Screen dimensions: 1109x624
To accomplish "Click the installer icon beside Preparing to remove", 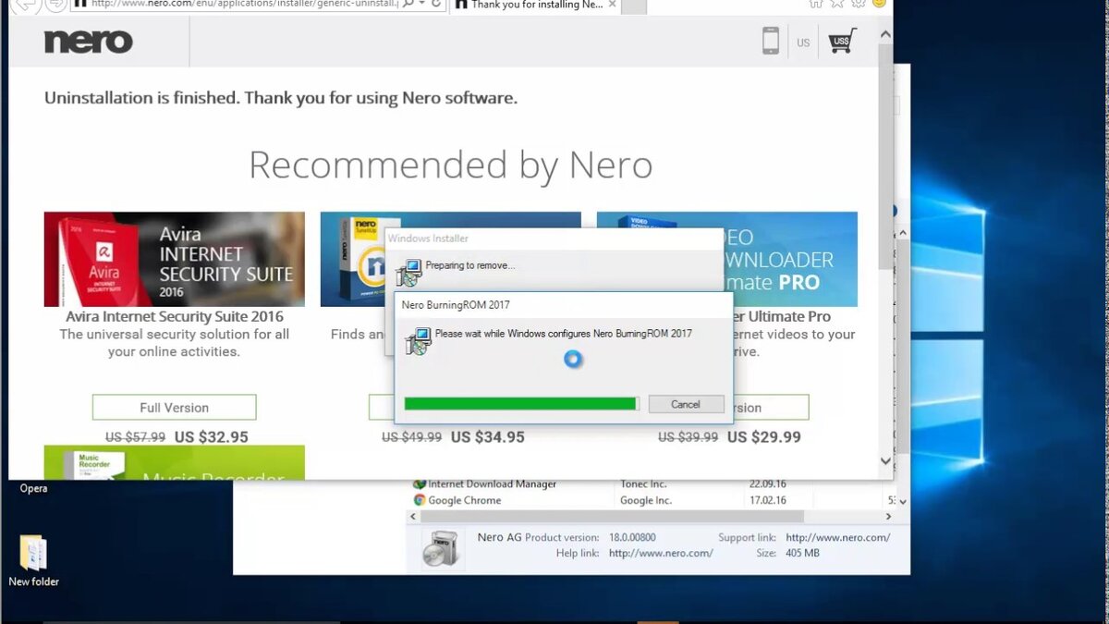I will click(408, 273).
